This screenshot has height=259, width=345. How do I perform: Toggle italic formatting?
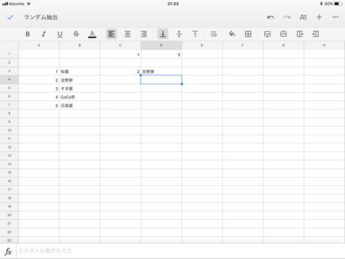click(x=43, y=34)
